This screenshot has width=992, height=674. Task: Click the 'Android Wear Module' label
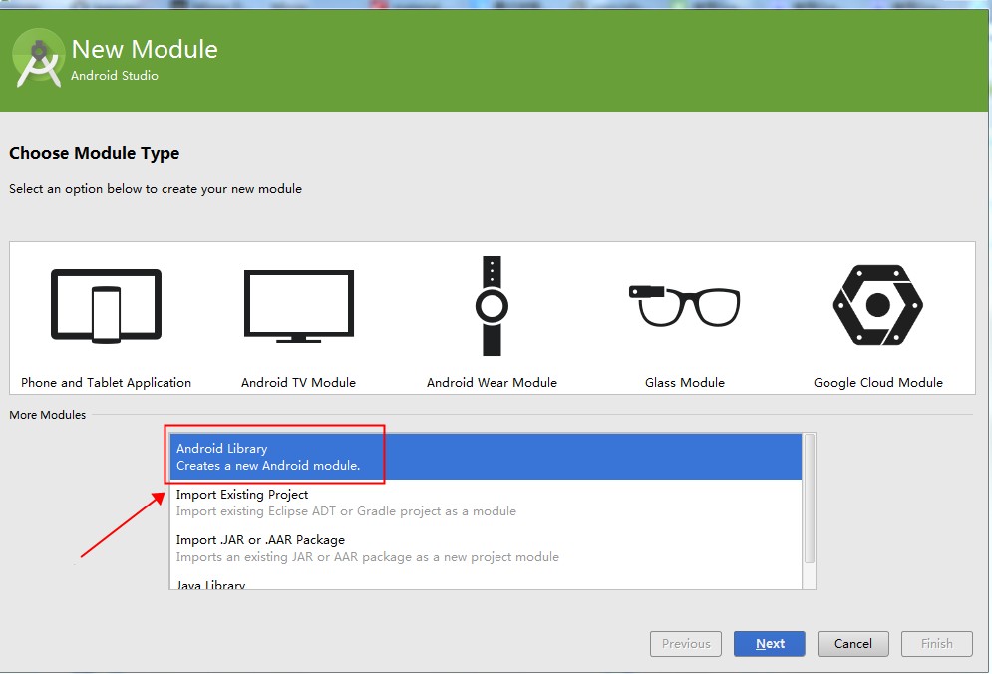point(492,382)
